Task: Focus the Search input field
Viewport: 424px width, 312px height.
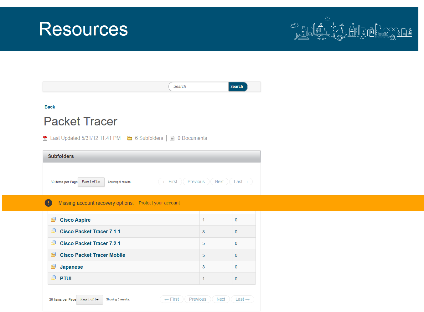Action: [x=199, y=87]
